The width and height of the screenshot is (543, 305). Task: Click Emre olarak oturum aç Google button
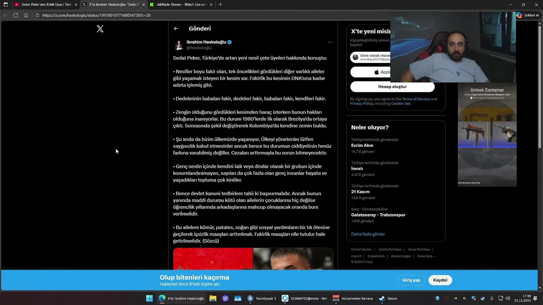tap(370, 57)
